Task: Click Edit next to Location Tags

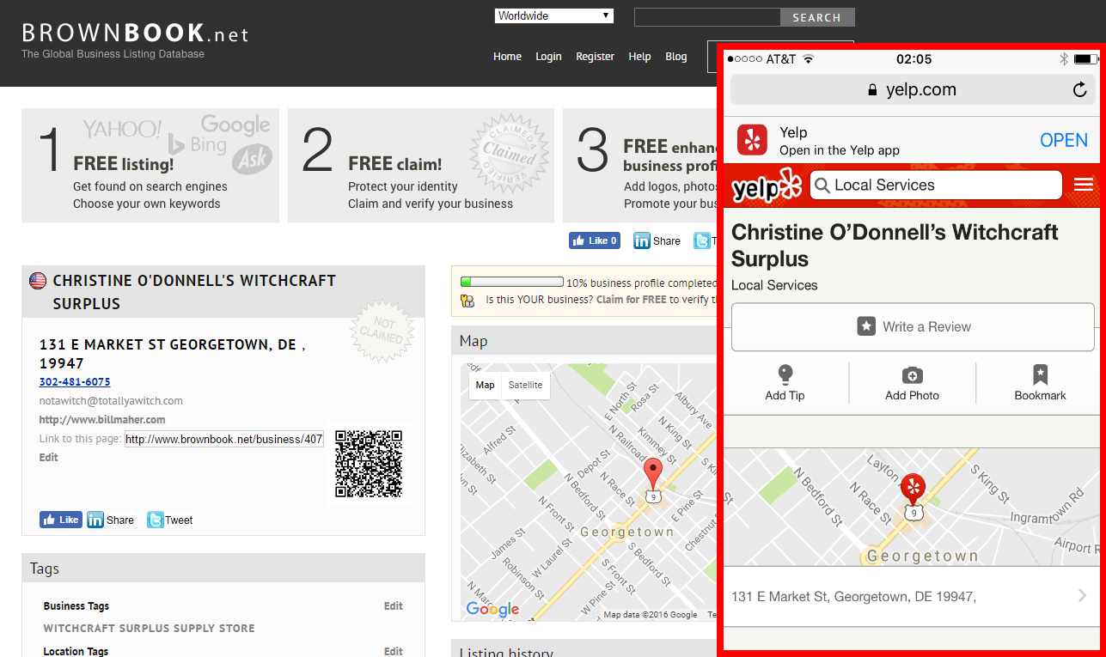Action: 394,652
